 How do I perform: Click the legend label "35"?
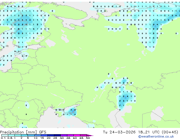pos(68,138)
